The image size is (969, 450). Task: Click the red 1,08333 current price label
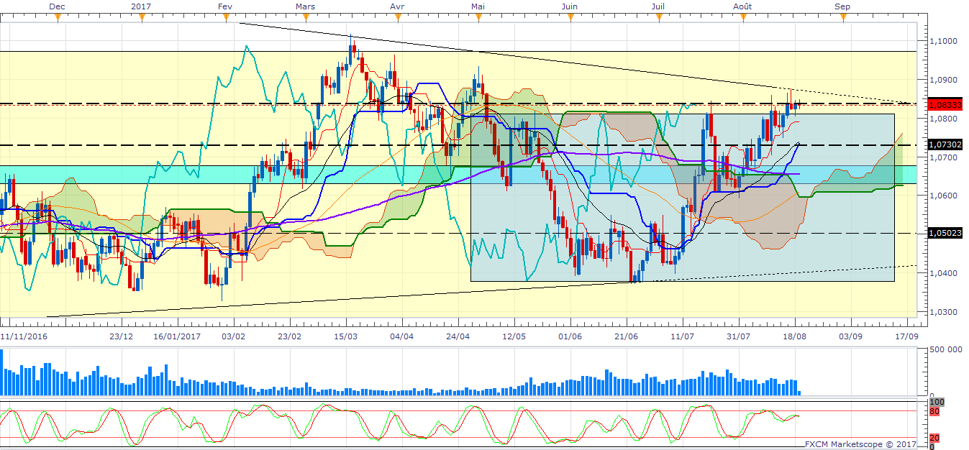tap(945, 104)
